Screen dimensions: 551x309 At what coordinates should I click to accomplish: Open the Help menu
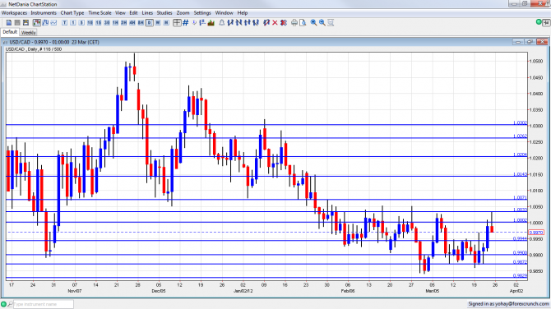tap(243, 13)
